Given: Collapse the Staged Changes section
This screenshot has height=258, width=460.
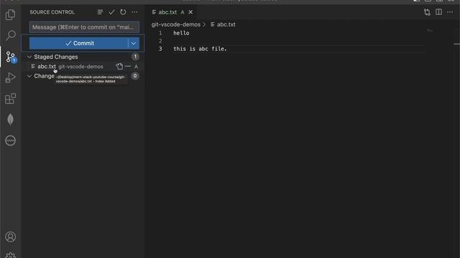Looking at the screenshot, I should [29, 57].
